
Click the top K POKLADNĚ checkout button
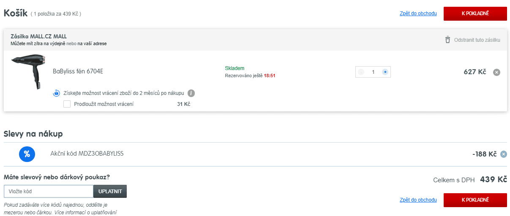point(475,13)
